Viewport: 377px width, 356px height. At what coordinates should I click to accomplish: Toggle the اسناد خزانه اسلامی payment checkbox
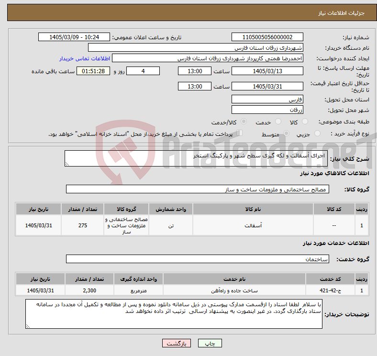click(x=240, y=133)
